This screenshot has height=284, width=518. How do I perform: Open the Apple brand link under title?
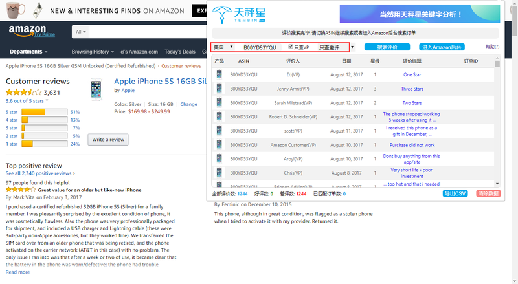[x=128, y=90]
